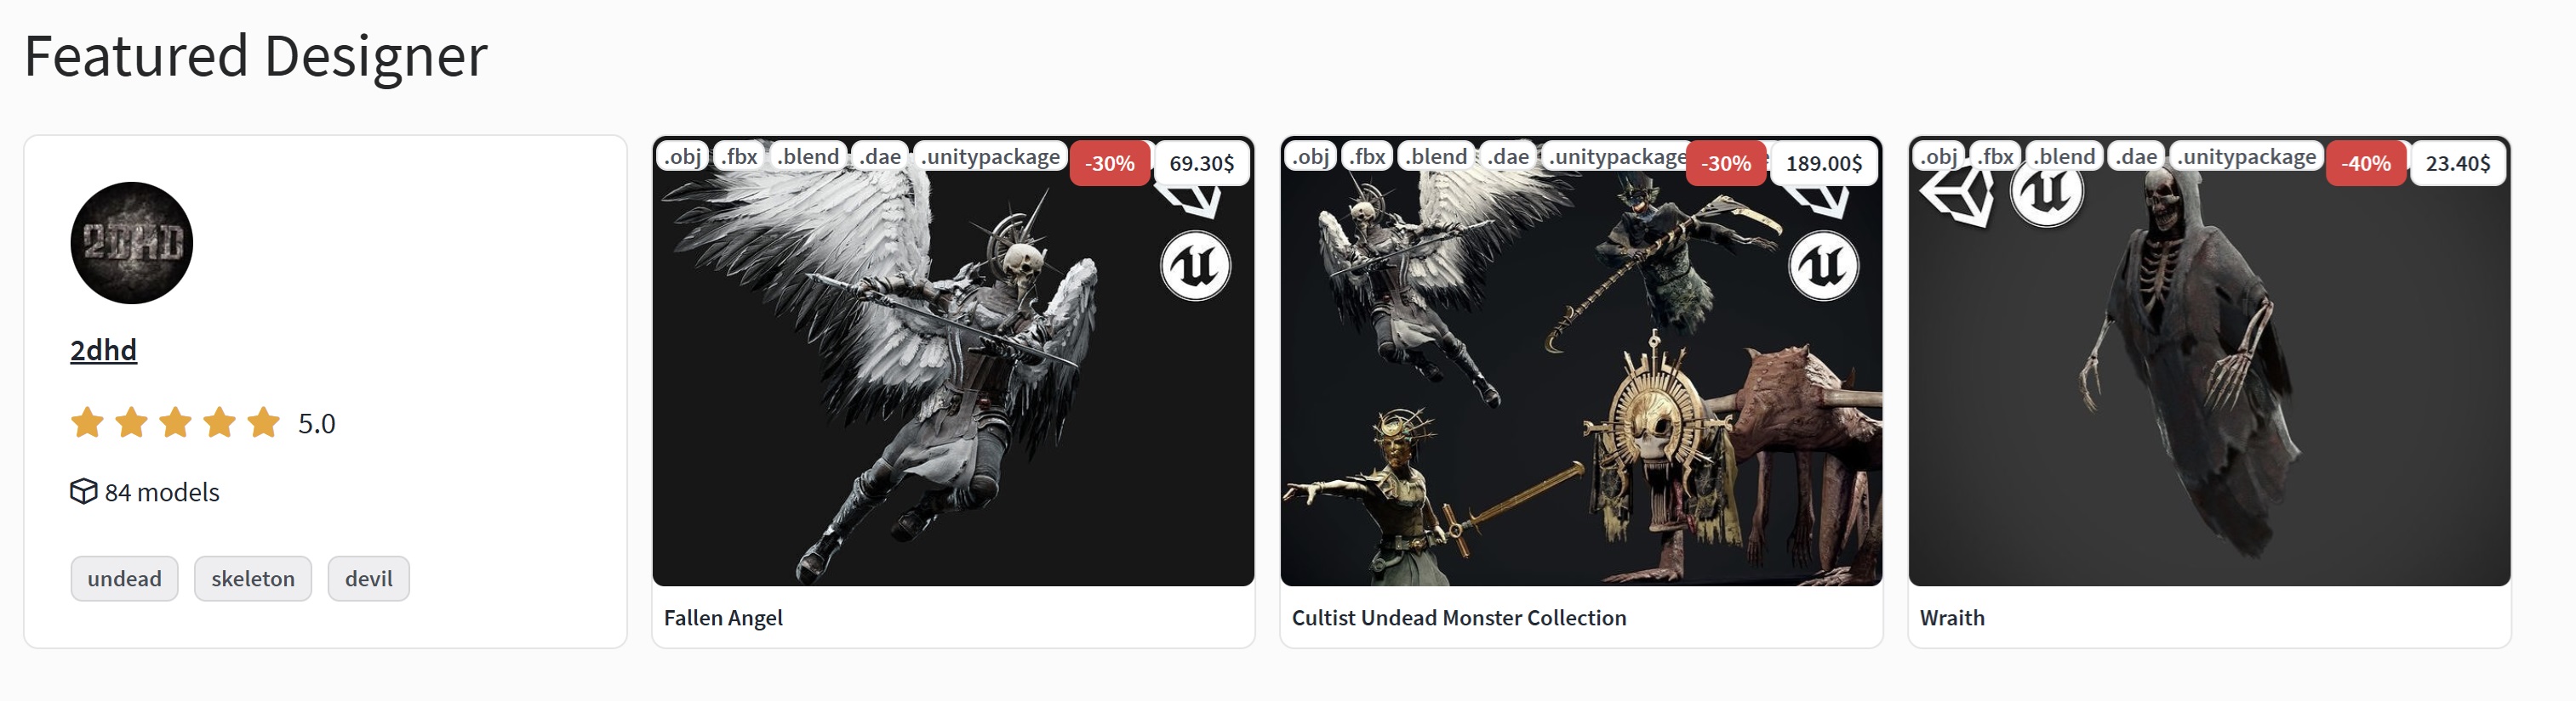The image size is (2576, 701).
Task: Click the box icon beside 84 models
Action: [83, 491]
